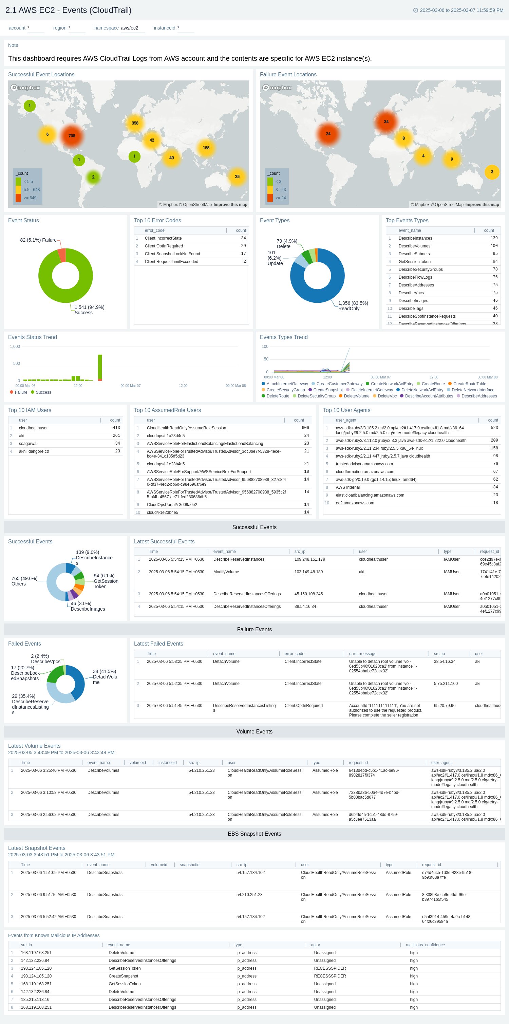Toggle CreateSnapshot legend entry
This screenshot has height=1024, width=509.
tap(326, 390)
